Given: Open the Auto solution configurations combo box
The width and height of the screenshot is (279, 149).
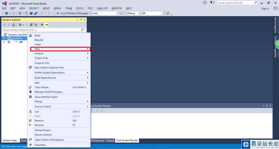Looking at the screenshot, I should pos(105,13).
